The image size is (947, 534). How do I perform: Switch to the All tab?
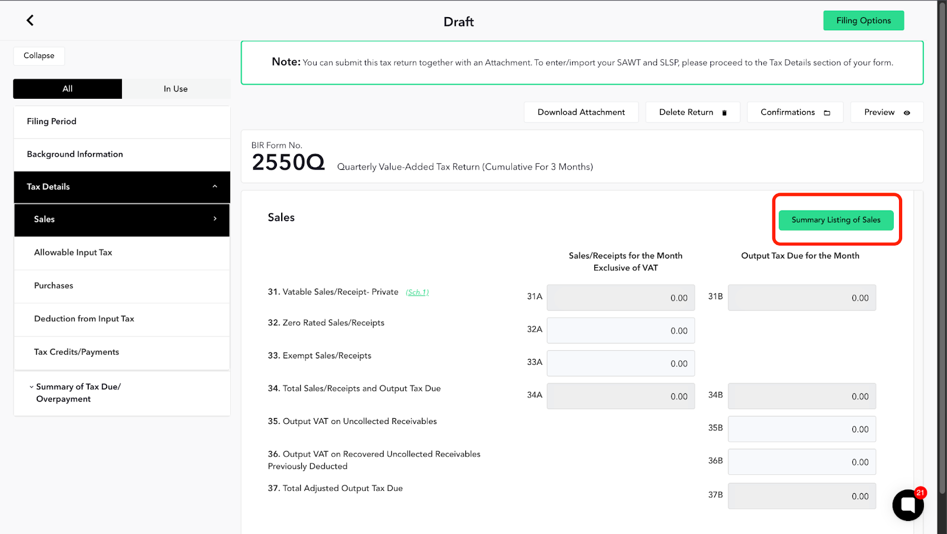(67, 89)
